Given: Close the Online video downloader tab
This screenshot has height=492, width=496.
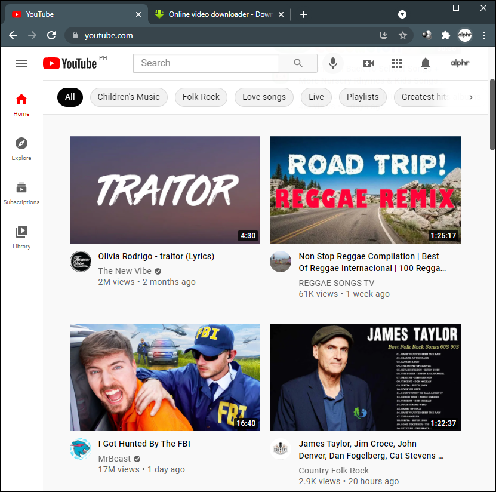Looking at the screenshot, I should 281,14.
